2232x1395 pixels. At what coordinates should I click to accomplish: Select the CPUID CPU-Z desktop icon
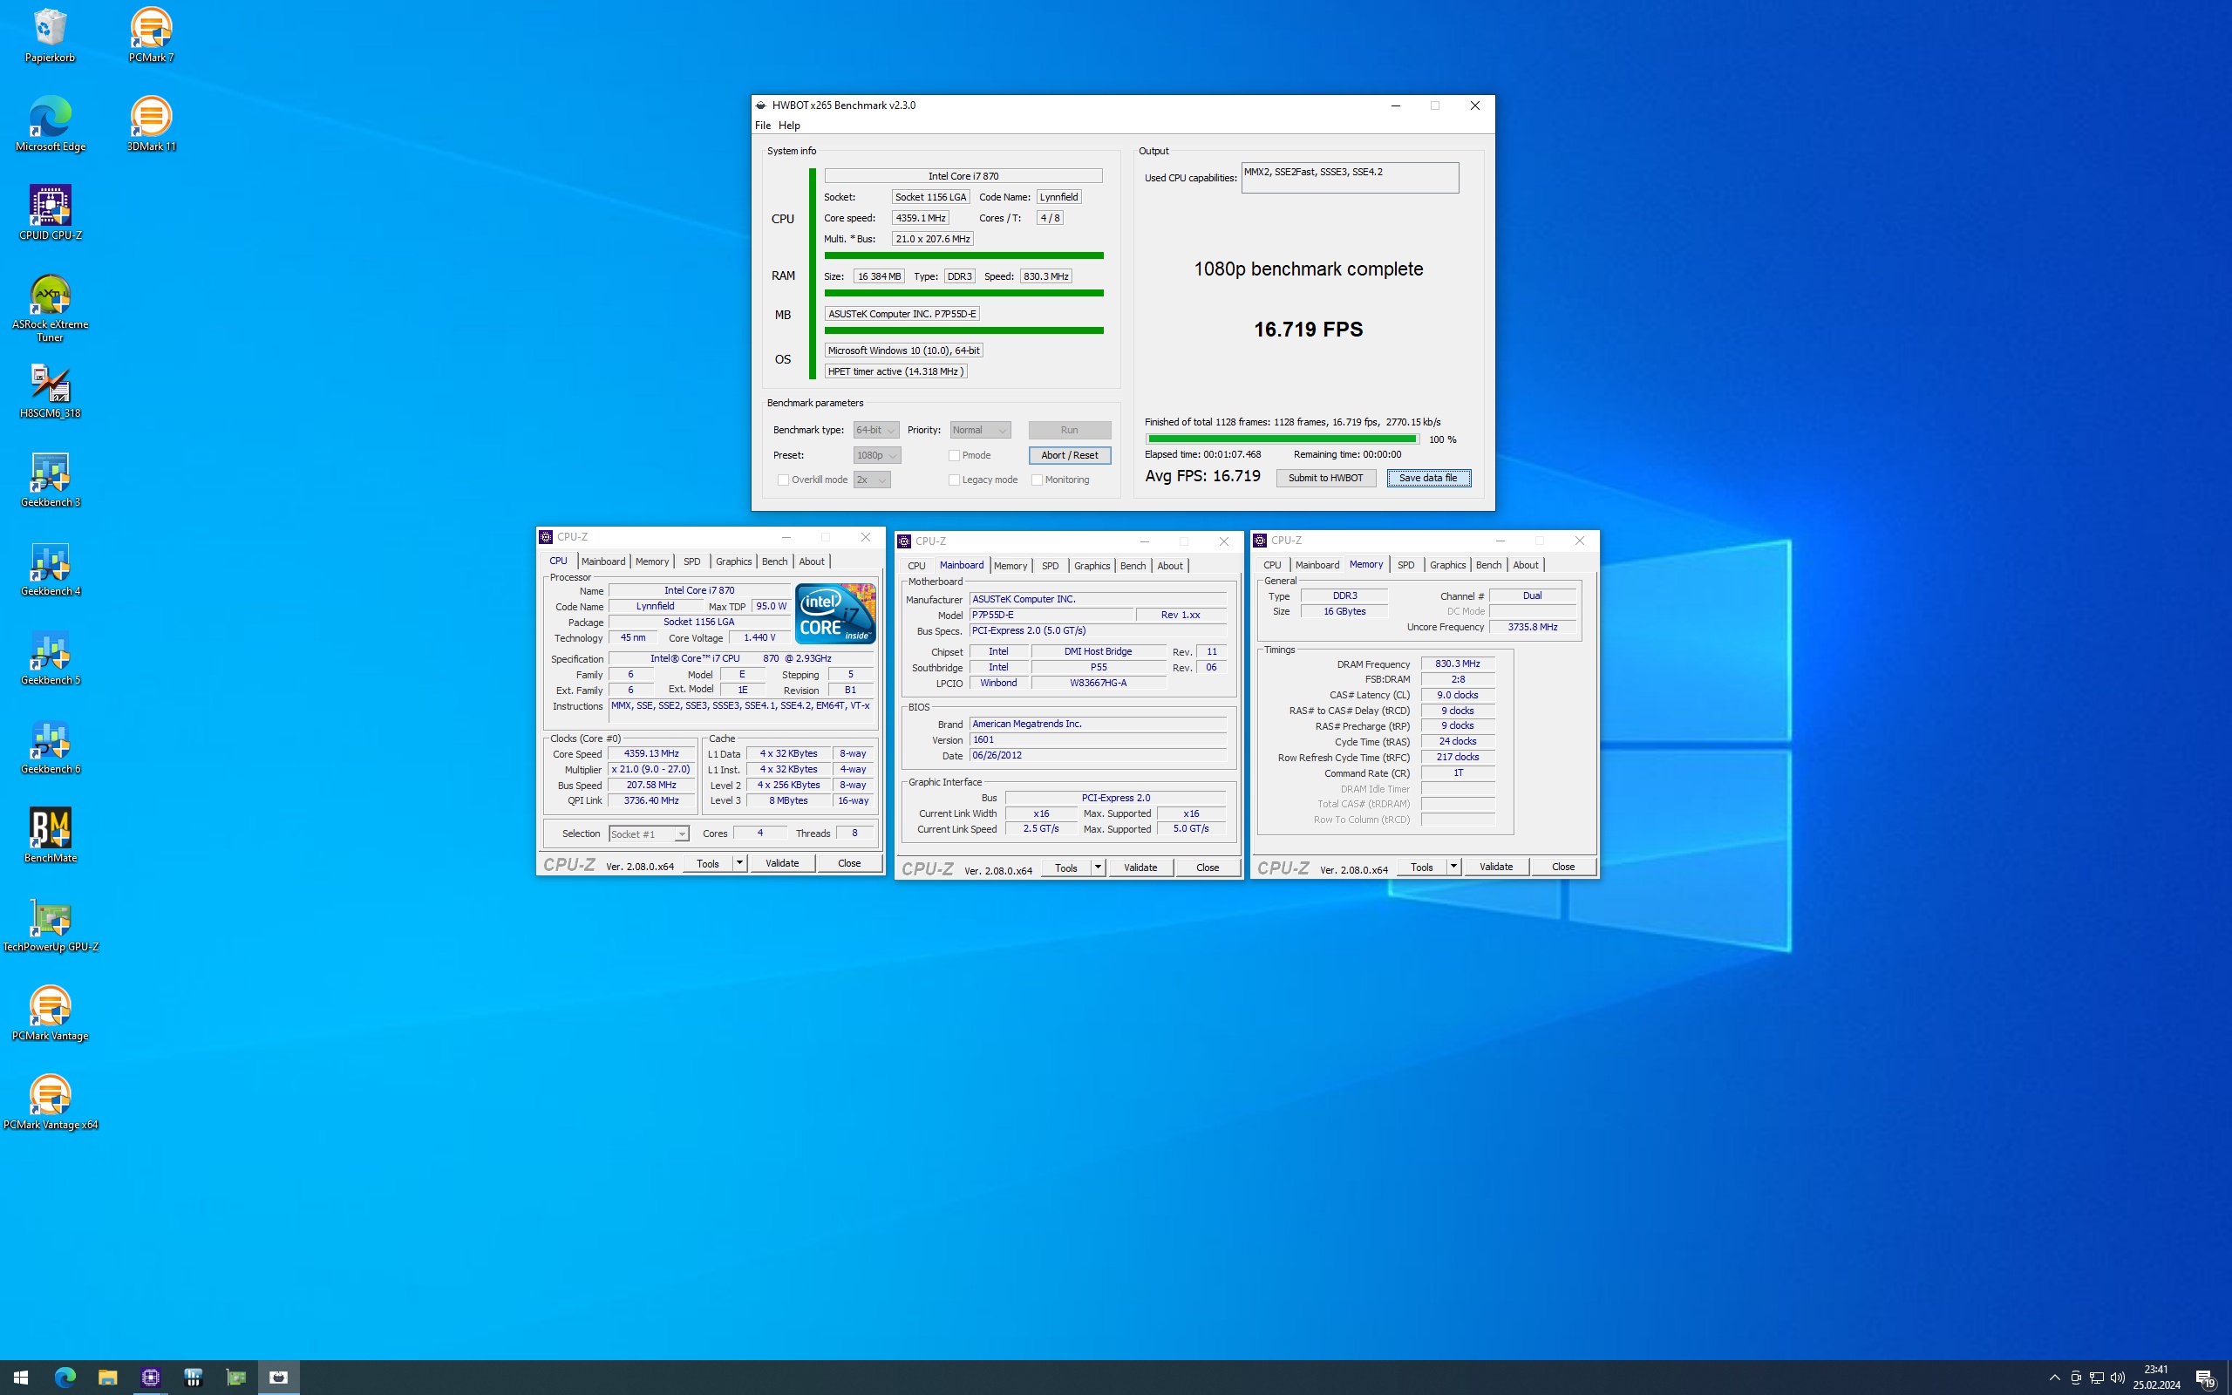[x=50, y=212]
